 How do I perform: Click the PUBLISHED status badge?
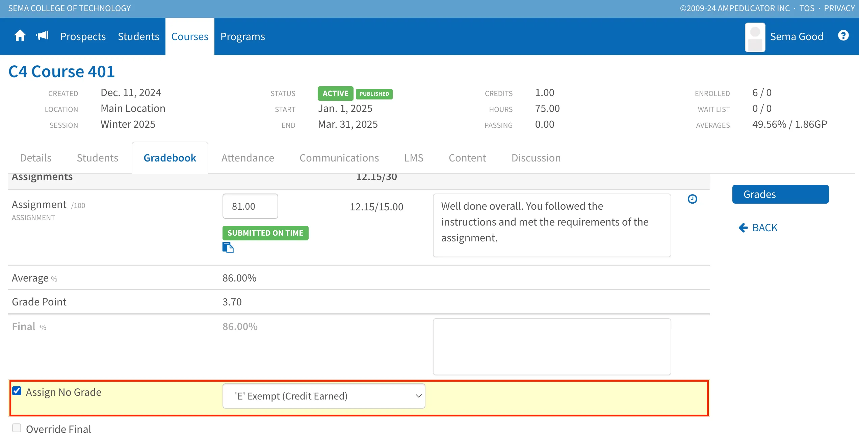[374, 94]
